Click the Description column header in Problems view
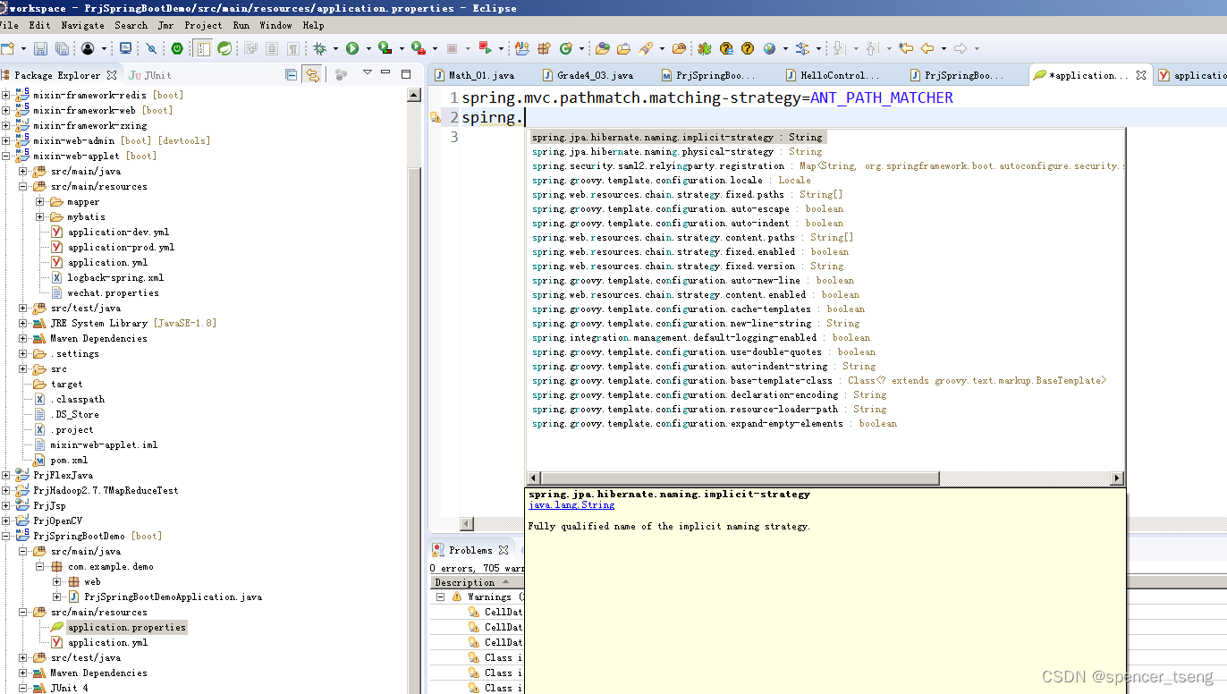 coord(465,581)
